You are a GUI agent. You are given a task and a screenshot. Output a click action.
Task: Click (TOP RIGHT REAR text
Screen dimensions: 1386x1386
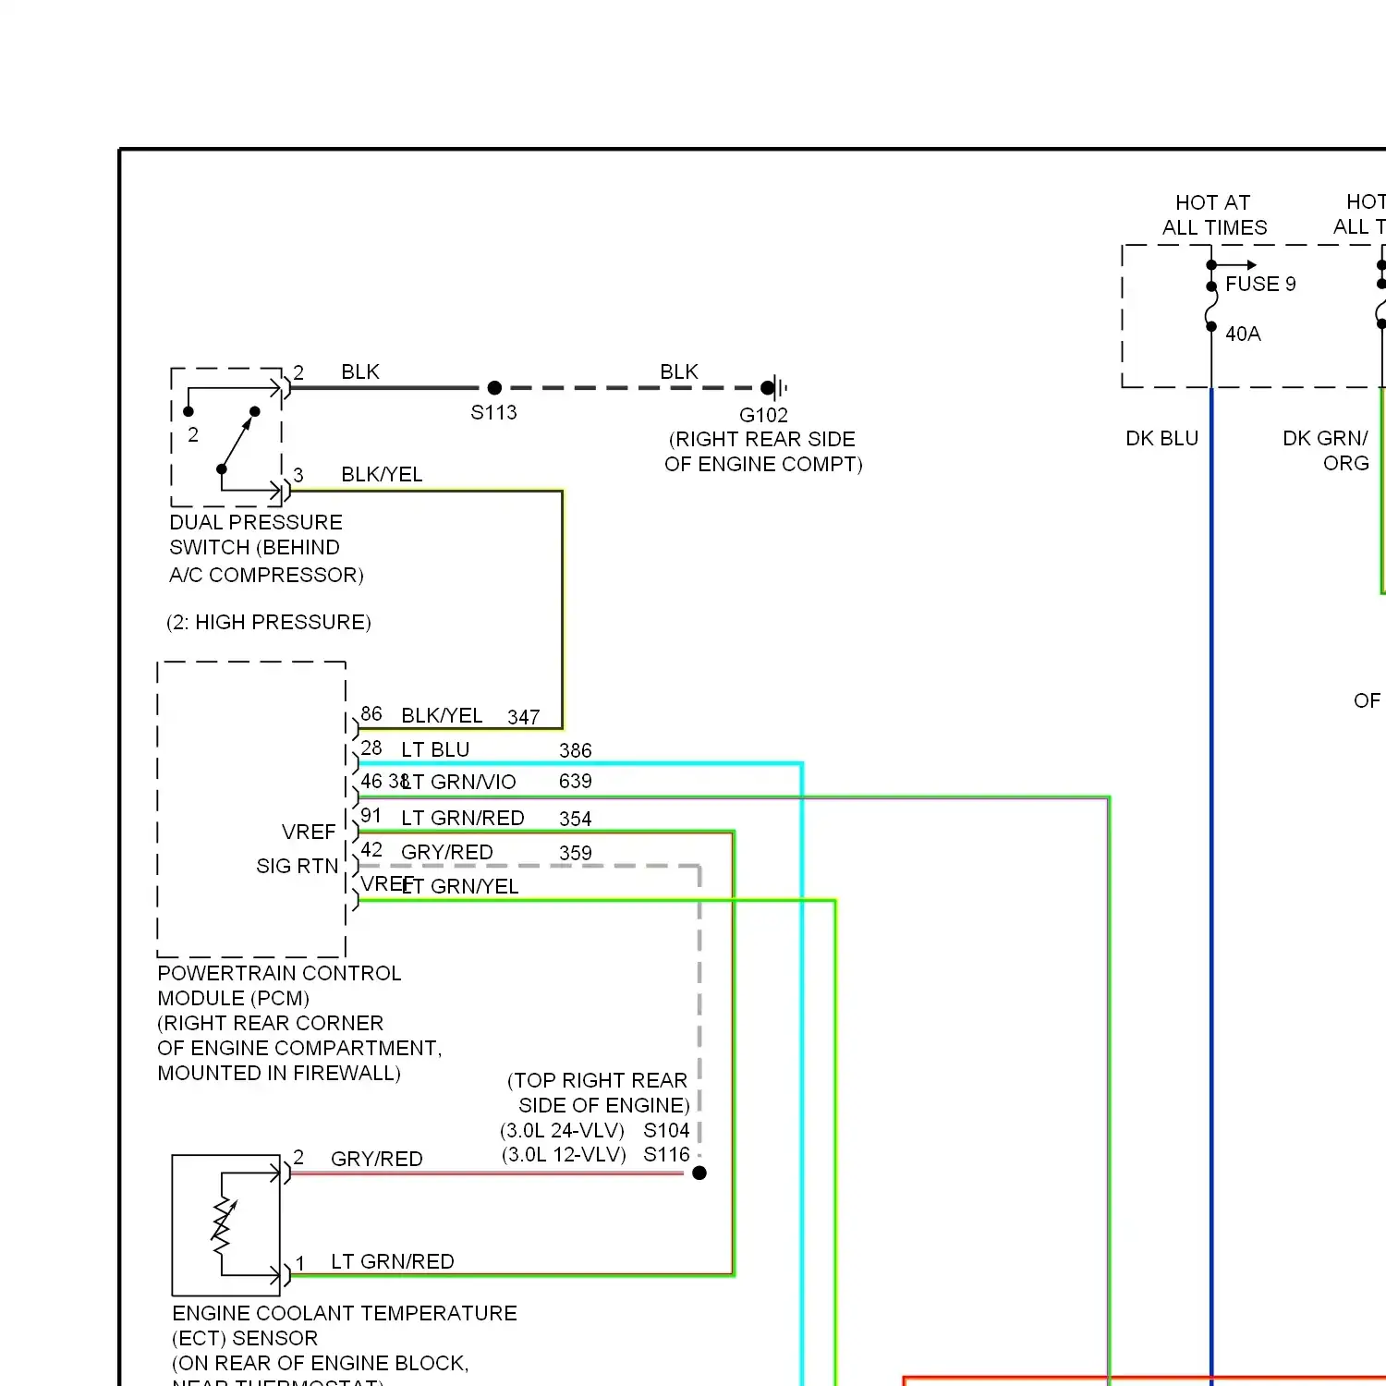598,1080
